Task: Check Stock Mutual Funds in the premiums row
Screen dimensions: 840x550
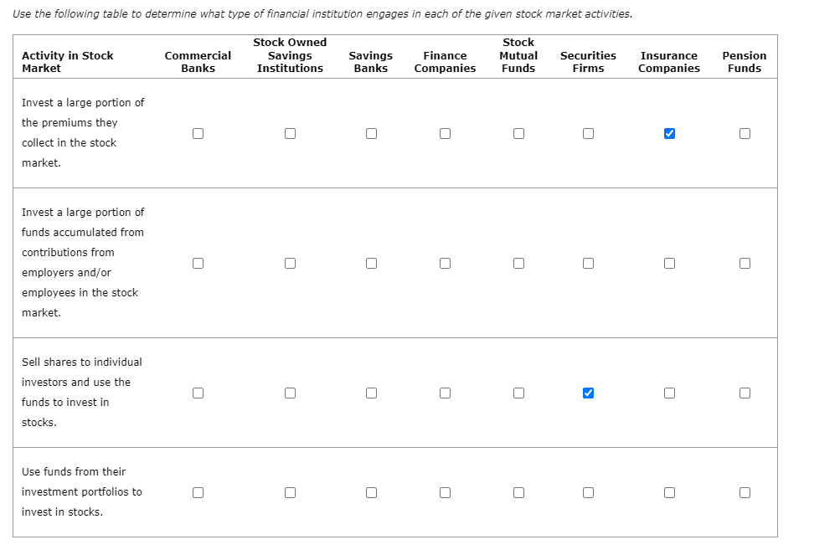Action: (518, 133)
